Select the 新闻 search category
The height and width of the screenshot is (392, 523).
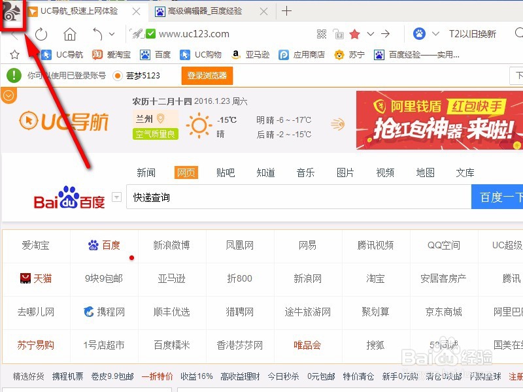(146, 172)
